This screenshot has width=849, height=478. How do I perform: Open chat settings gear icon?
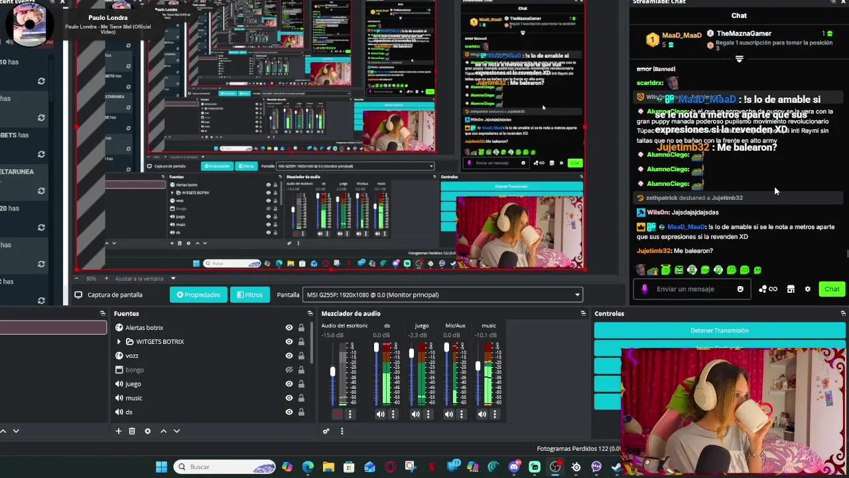pos(807,289)
